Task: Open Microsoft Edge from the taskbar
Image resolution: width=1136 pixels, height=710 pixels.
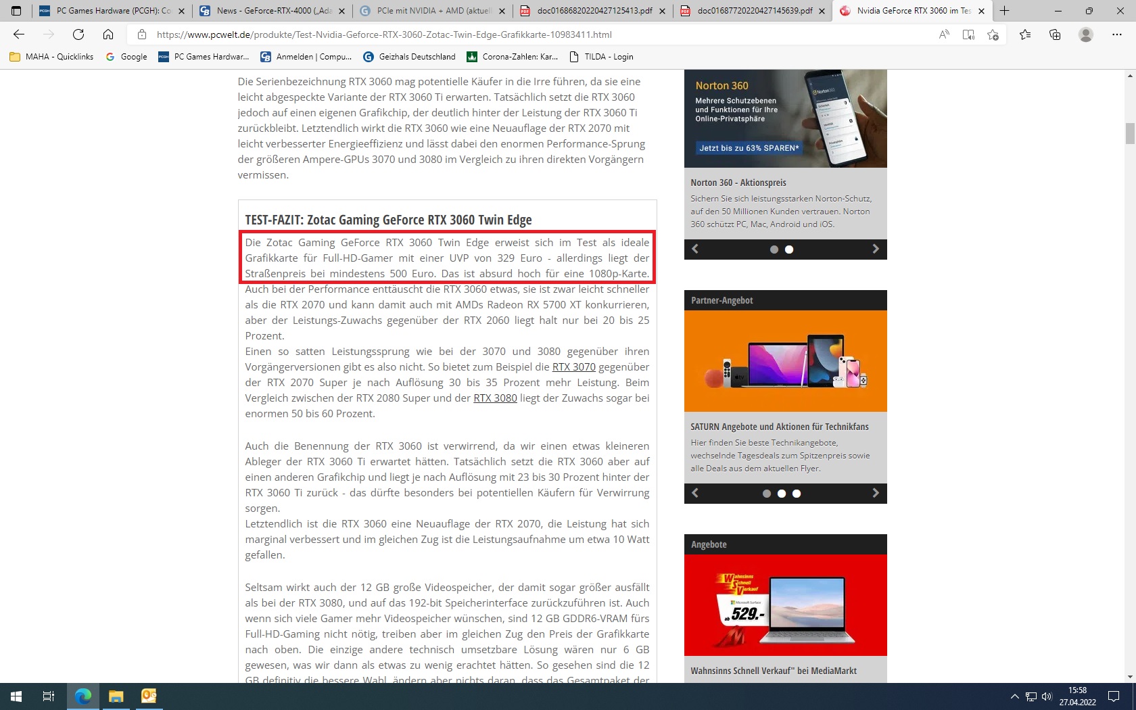Action: [83, 696]
